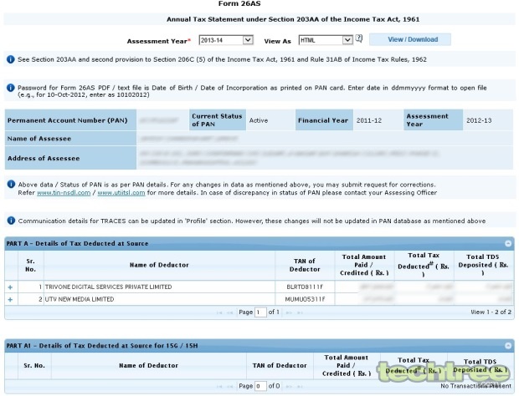Click Name of Deductor header in PART A

[x=159, y=265]
